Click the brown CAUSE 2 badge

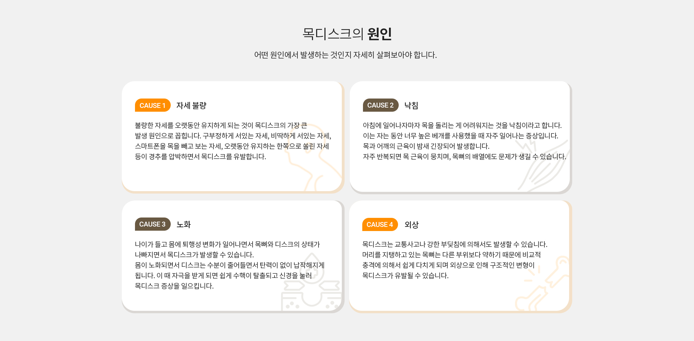click(381, 105)
